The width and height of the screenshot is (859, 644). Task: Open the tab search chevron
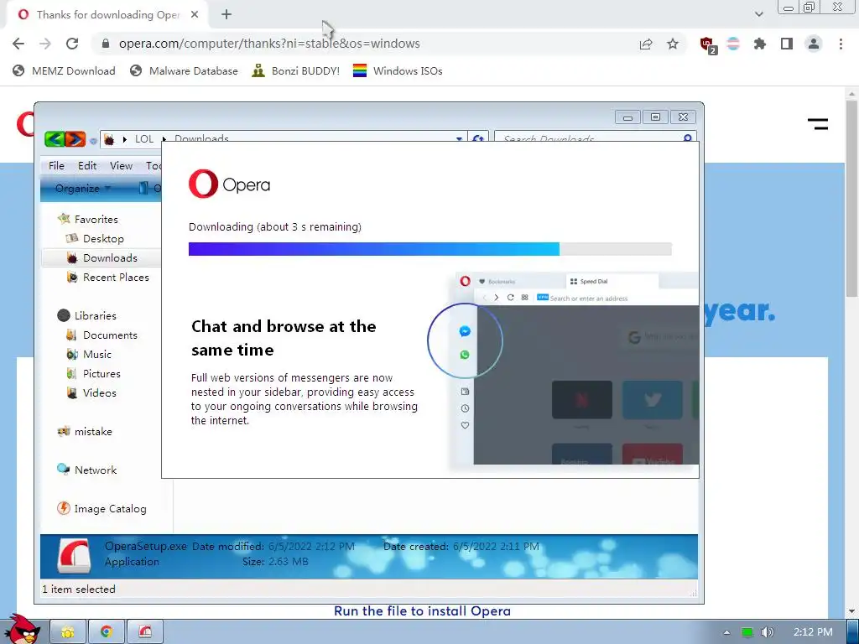(x=758, y=14)
